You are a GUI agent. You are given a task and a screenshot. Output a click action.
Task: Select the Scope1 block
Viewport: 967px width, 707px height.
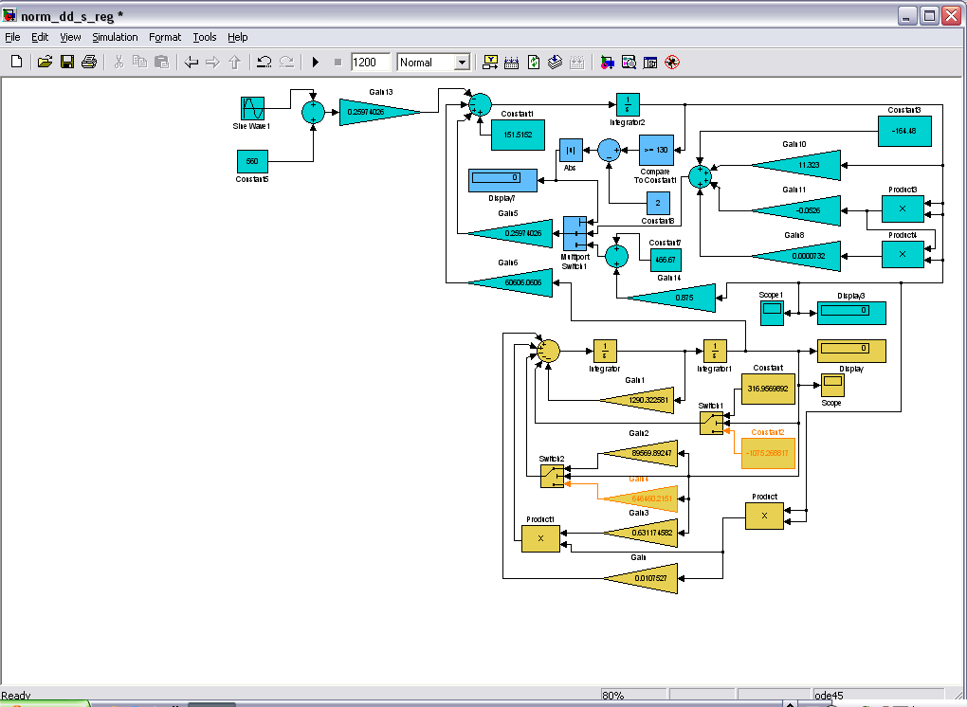coord(772,313)
